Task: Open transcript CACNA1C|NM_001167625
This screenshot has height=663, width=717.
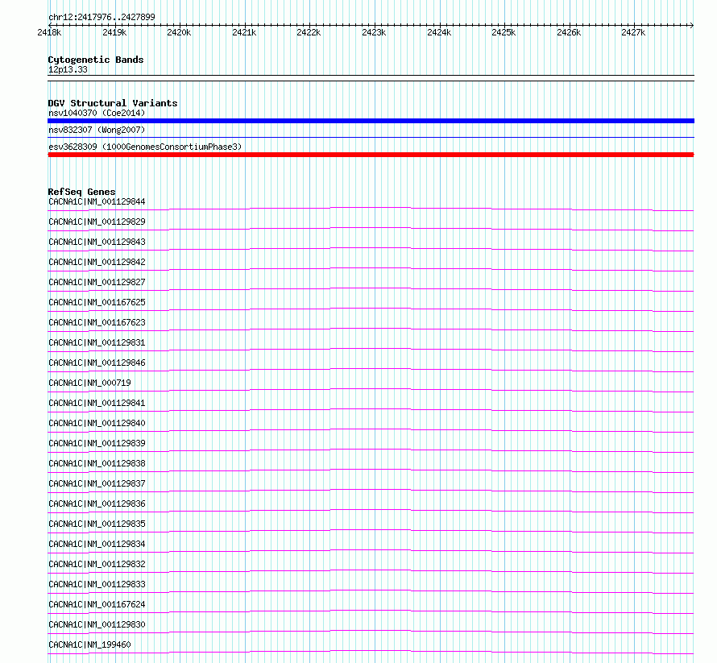Action: coord(97,302)
